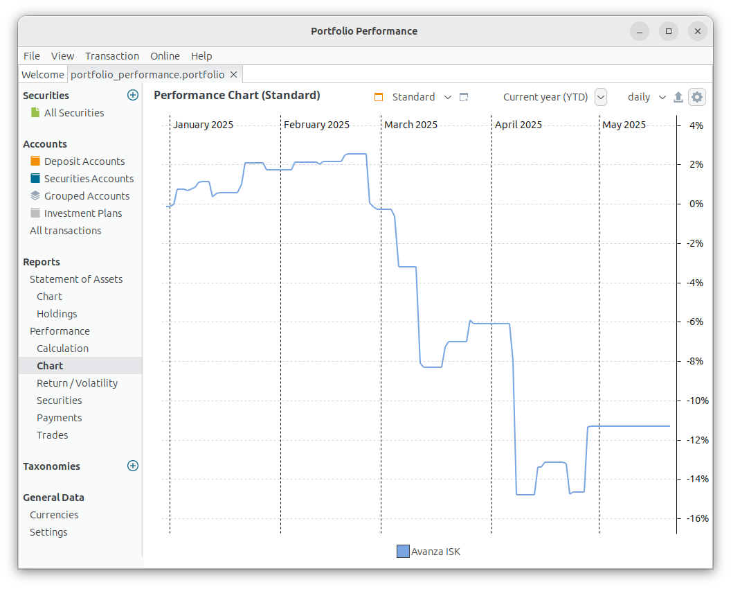This screenshot has height=589, width=731.
Task: Open the Return / Volatility report
Action: pos(77,383)
